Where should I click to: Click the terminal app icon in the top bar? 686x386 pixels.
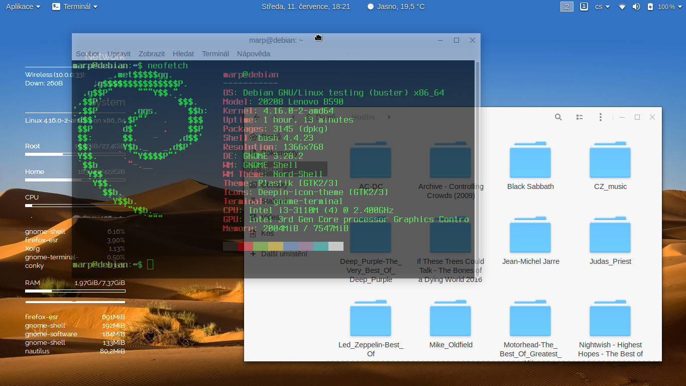click(x=56, y=7)
